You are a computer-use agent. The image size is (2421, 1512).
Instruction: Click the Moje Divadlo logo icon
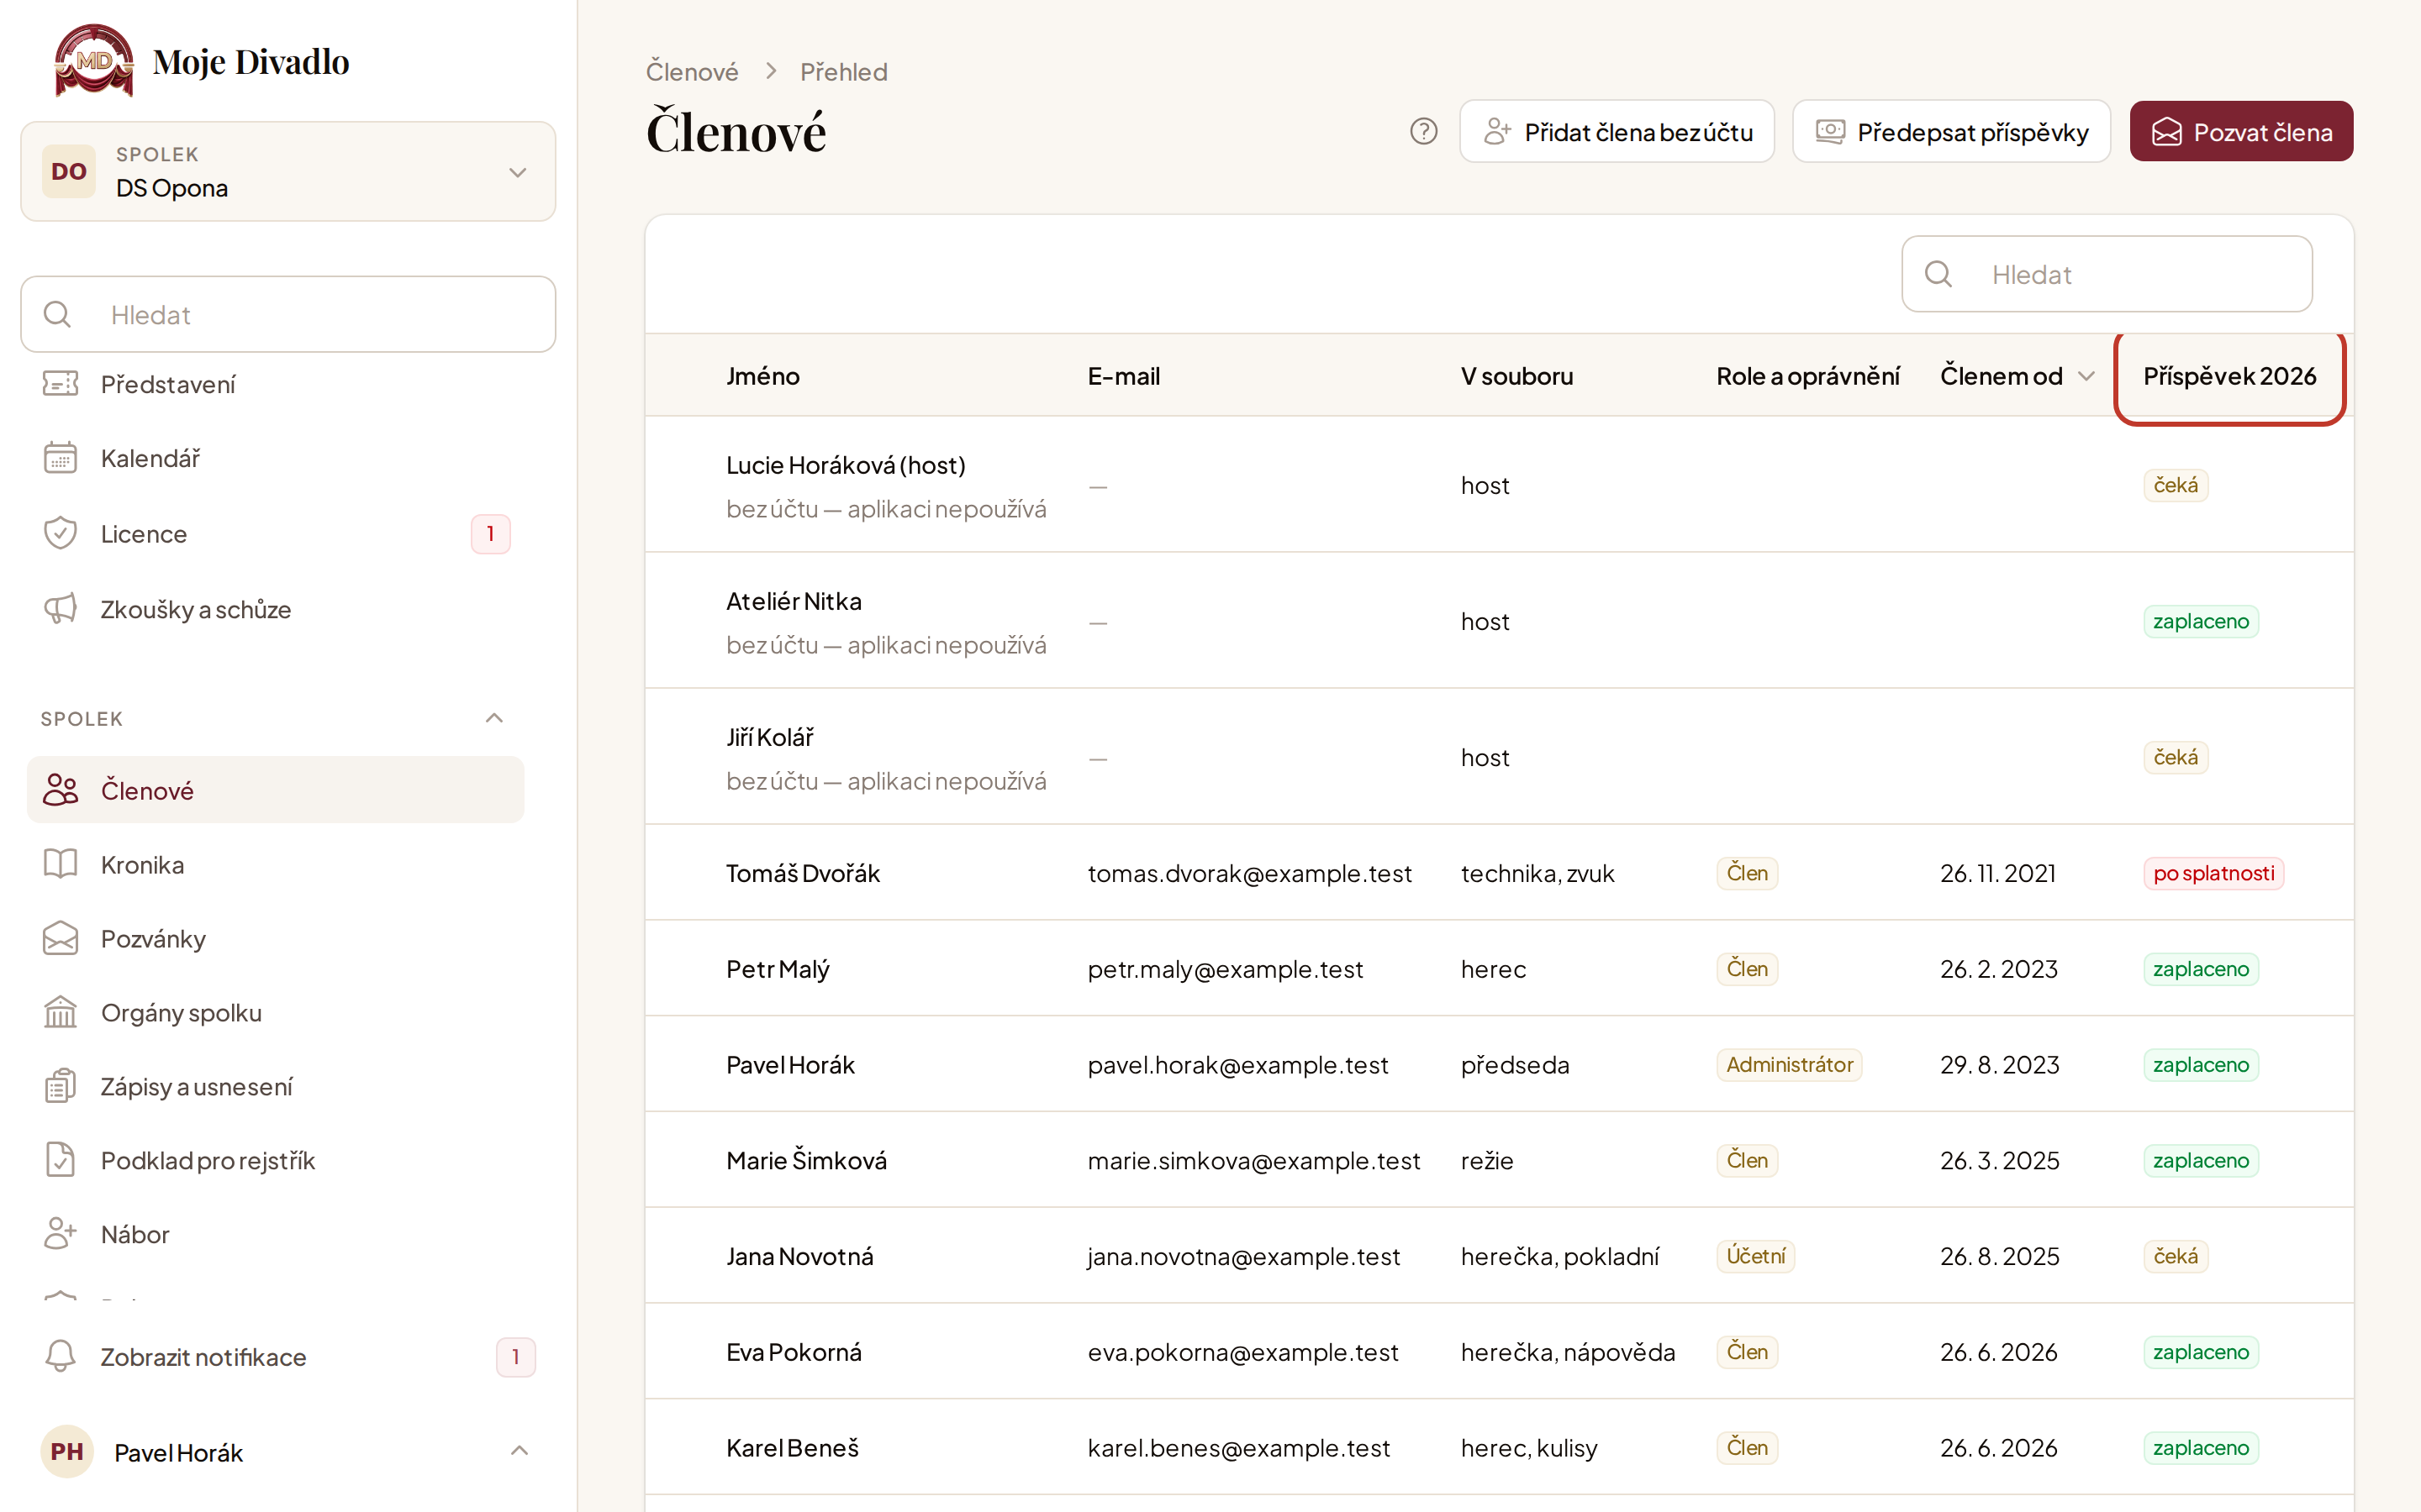tap(93, 61)
